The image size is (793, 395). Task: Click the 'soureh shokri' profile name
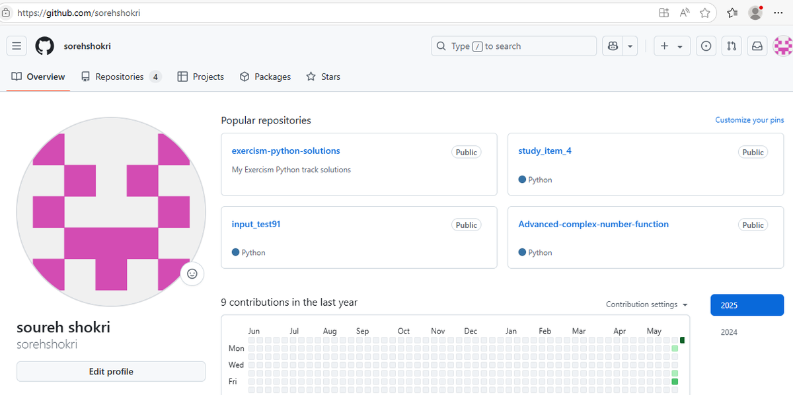pyautogui.click(x=63, y=327)
